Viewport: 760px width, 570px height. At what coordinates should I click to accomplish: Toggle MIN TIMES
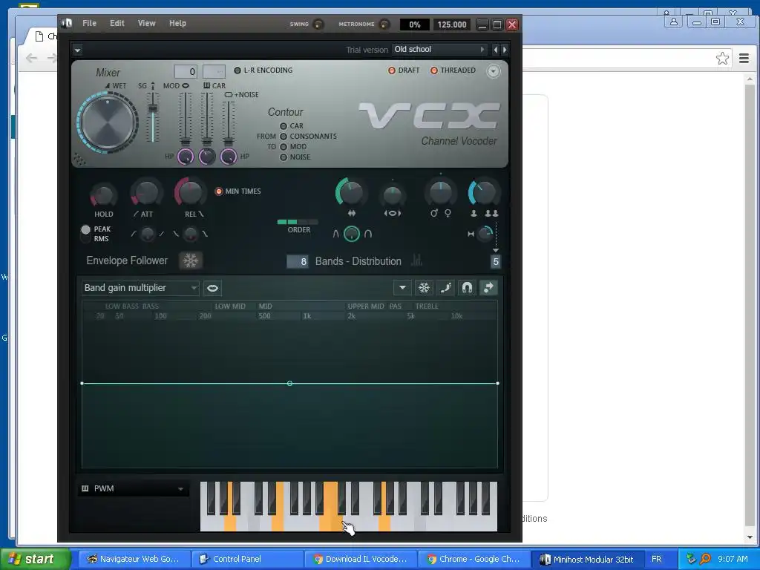(x=219, y=191)
